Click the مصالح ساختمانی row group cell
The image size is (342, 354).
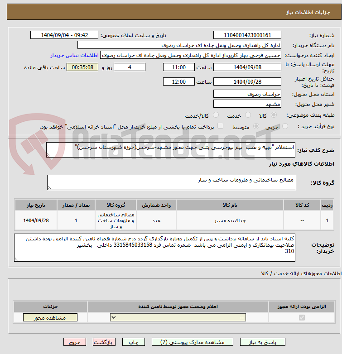[x=116, y=220]
